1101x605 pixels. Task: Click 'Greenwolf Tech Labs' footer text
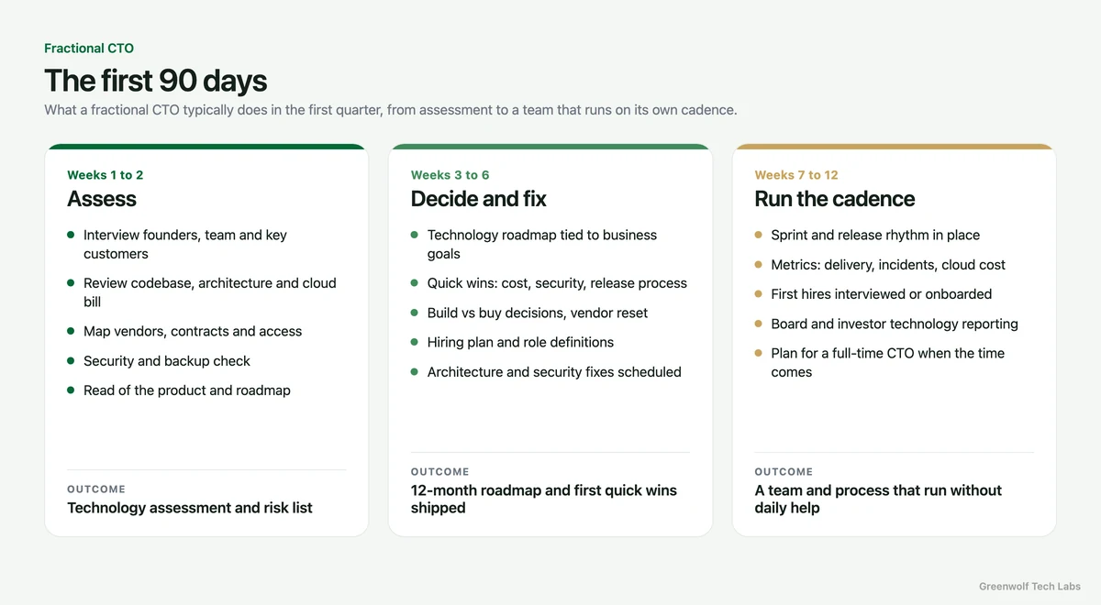[x=1029, y=587]
